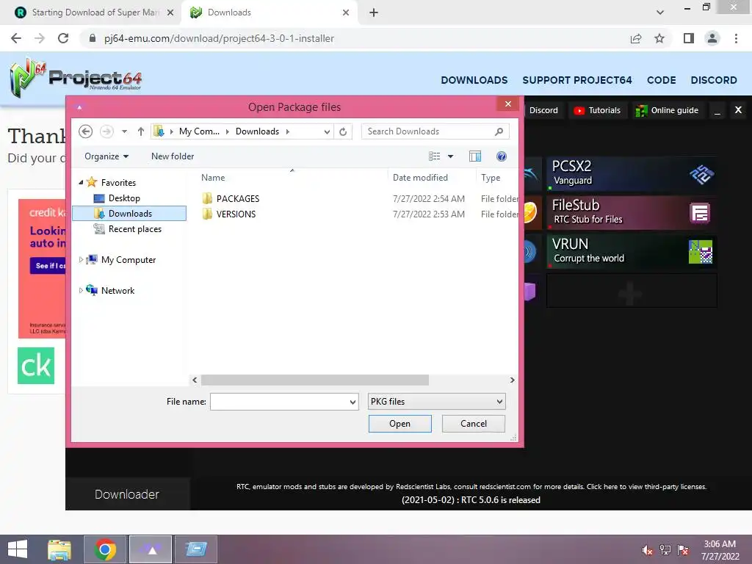
Task: Bookmark this page with the star
Action: click(659, 38)
